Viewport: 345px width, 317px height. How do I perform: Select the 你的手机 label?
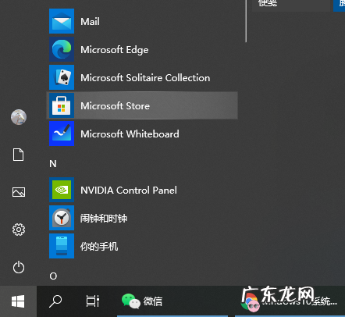click(99, 247)
